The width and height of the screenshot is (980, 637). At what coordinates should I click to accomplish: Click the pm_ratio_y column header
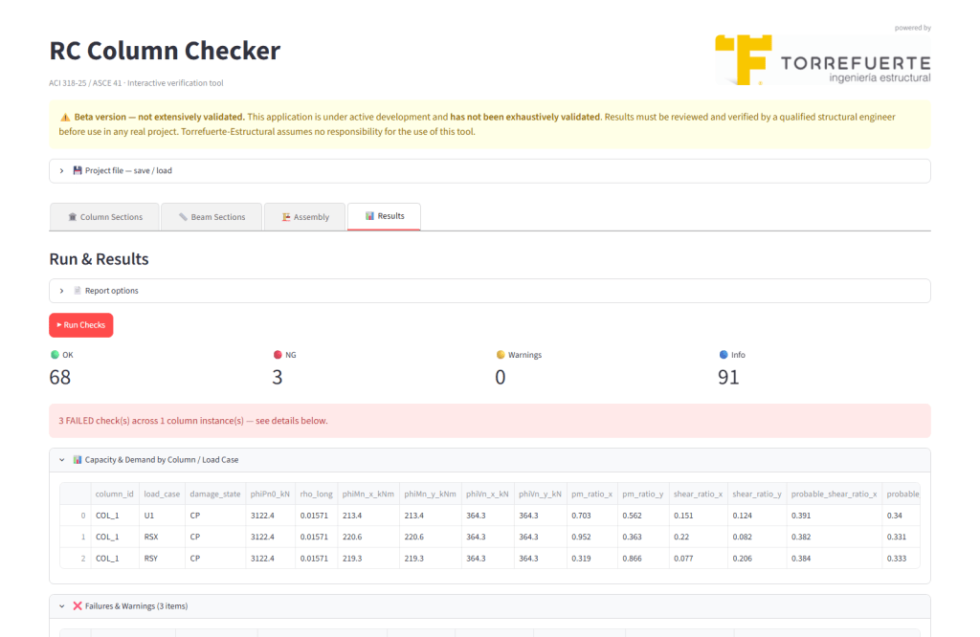(643, 494)
